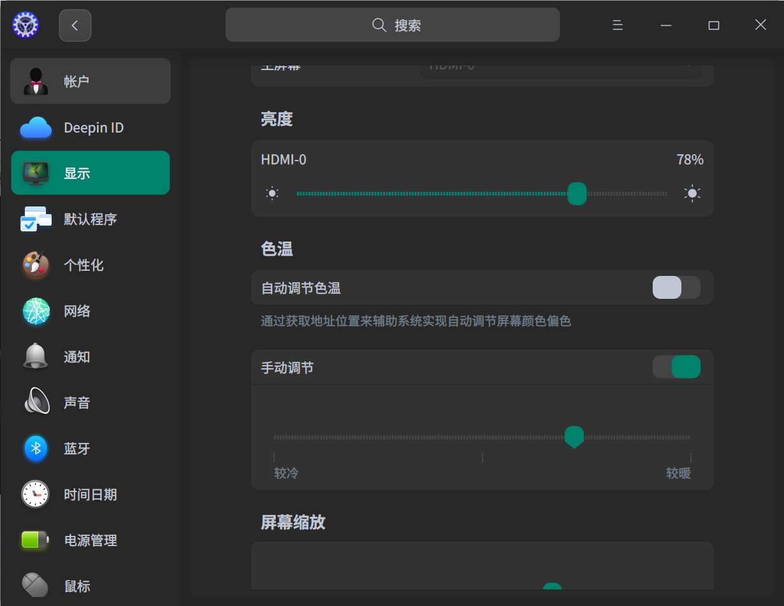
Task: Click the color temperature slider handle
Action: (574, 437)
